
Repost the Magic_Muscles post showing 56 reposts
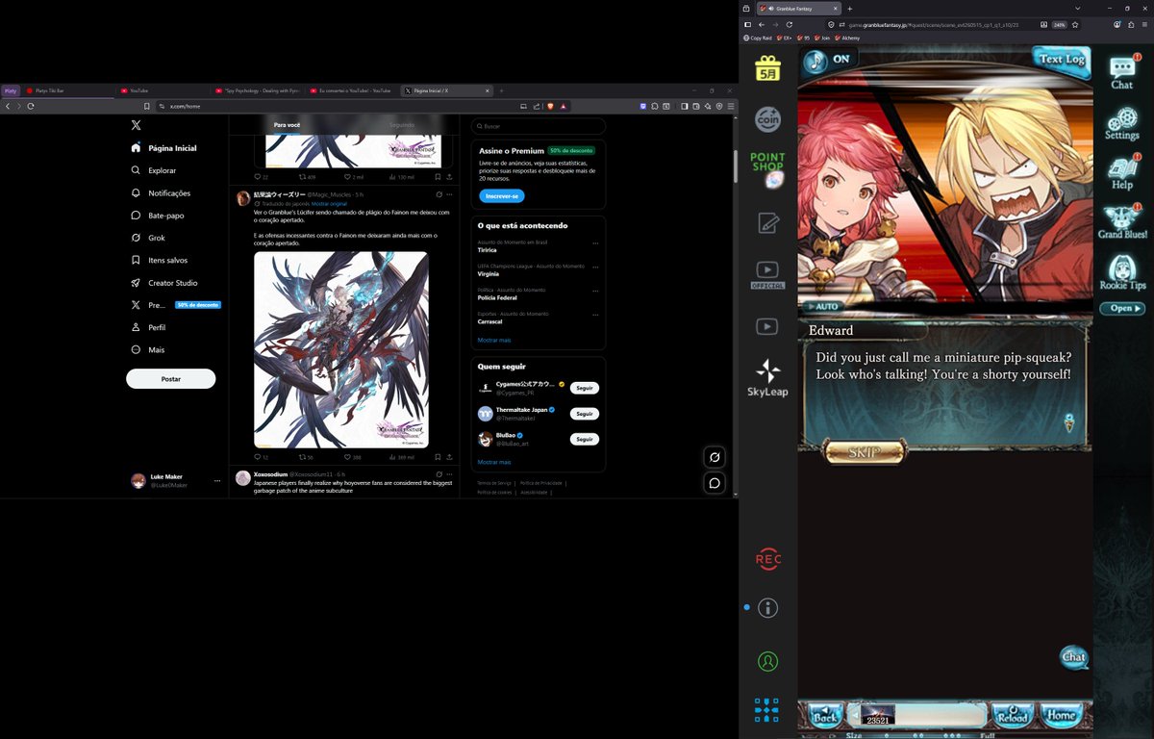click(306, 458)
